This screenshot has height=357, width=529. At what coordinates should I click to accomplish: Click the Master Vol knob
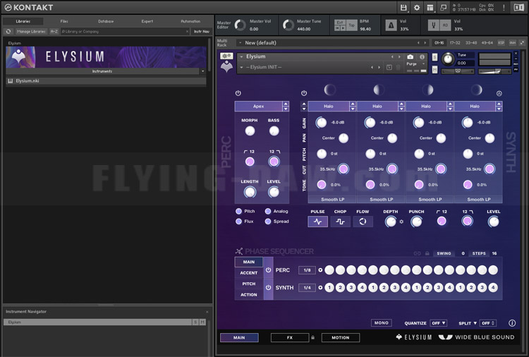tap(241, 25)
